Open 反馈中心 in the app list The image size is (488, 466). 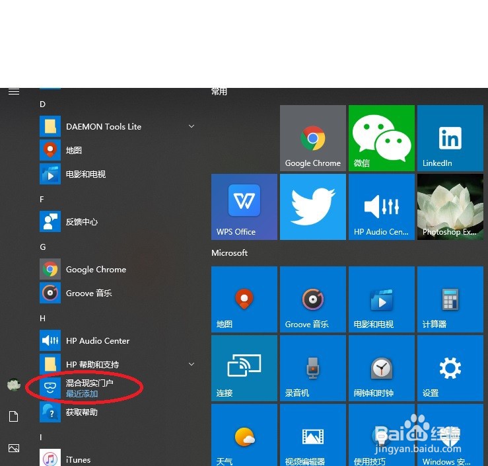tap(117, 221)
